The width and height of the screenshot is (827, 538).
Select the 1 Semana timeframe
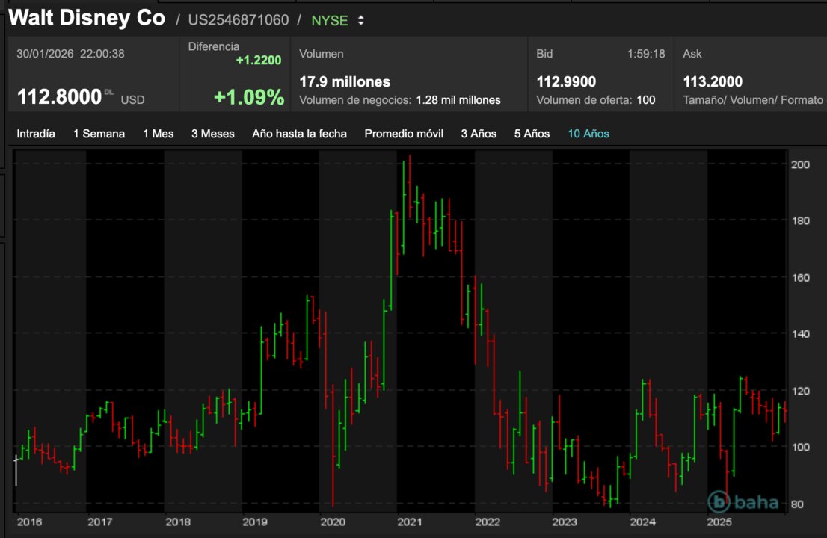[x=98, y=133]
